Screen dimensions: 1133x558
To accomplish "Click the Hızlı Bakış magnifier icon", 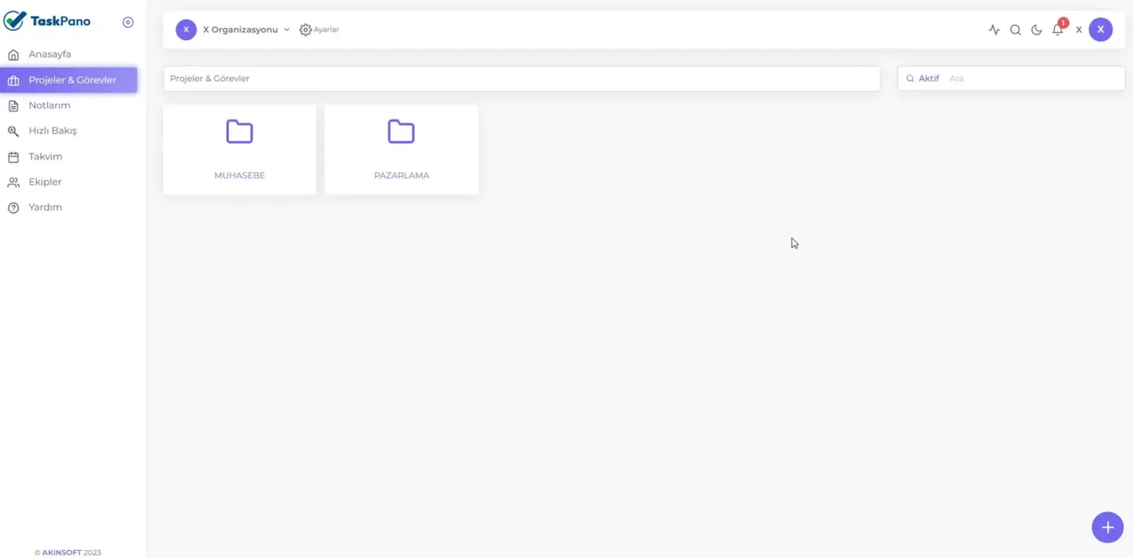I will click(x=13, y=131).
